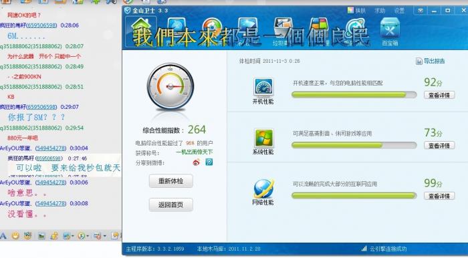Click the yellow figure icon in chat toolbar
The width and height of the screenshot is (468, 258).
click(x=54, y=236)
